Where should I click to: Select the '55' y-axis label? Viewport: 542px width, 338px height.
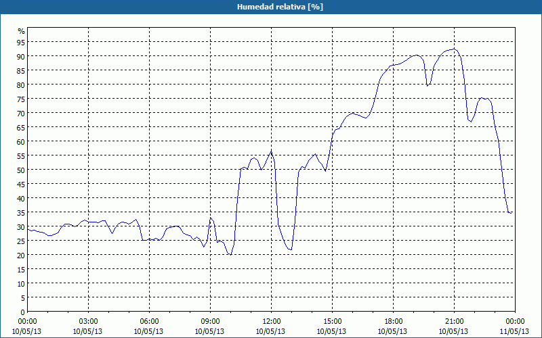pos(21,156)
